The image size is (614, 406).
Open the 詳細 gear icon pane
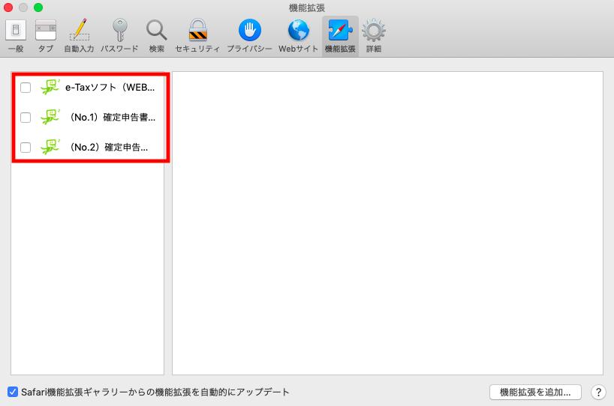pyautogui.click(x=374, y=35)
